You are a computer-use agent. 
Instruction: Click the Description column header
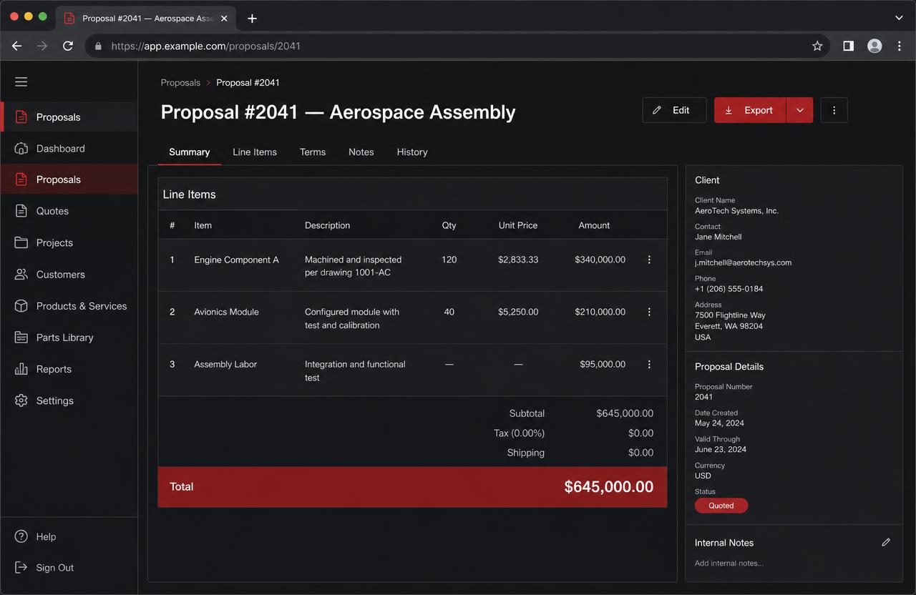tap(327, 225)
